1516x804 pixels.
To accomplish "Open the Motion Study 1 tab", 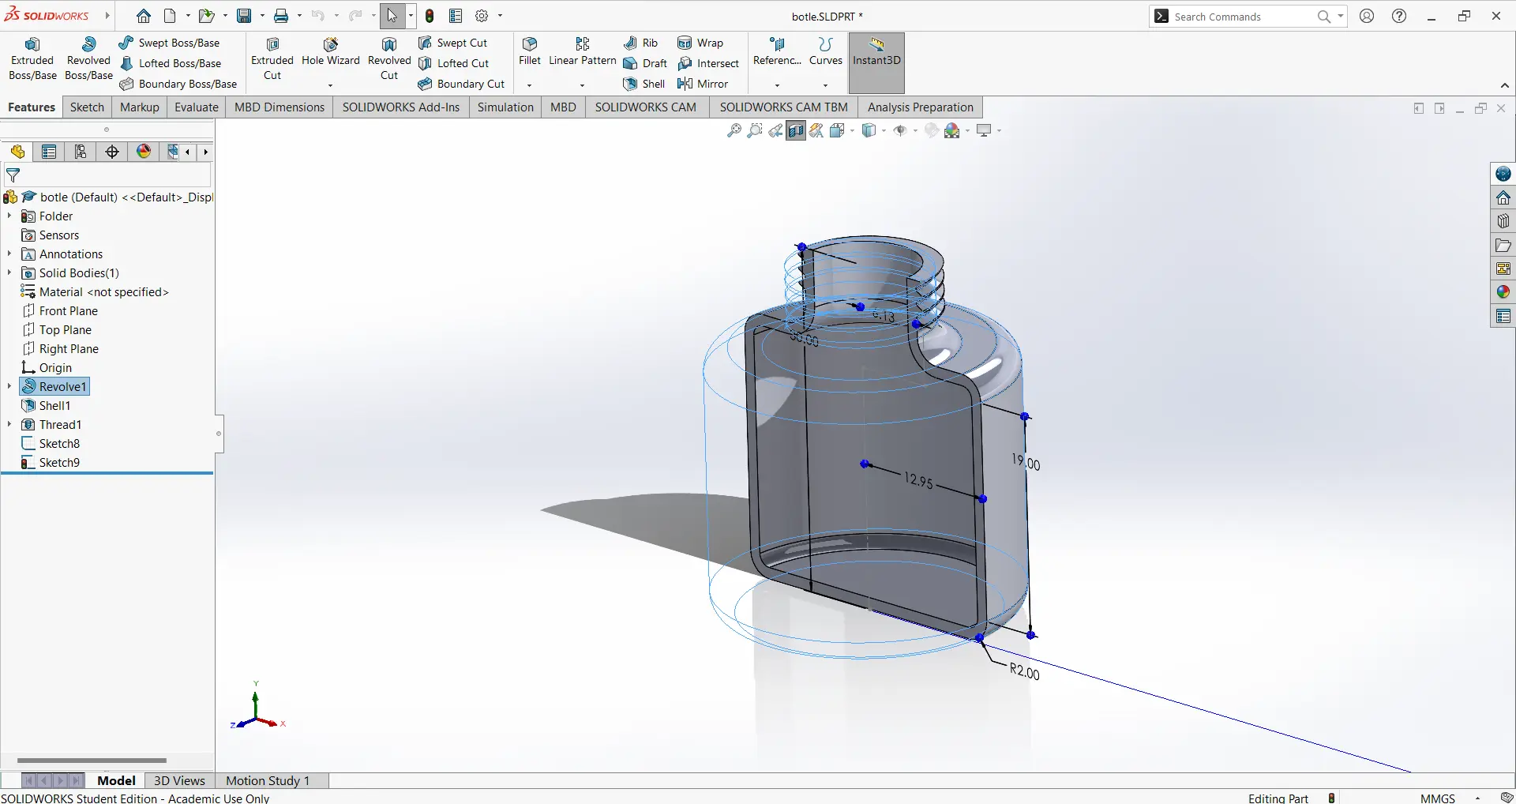I will 268,780.
